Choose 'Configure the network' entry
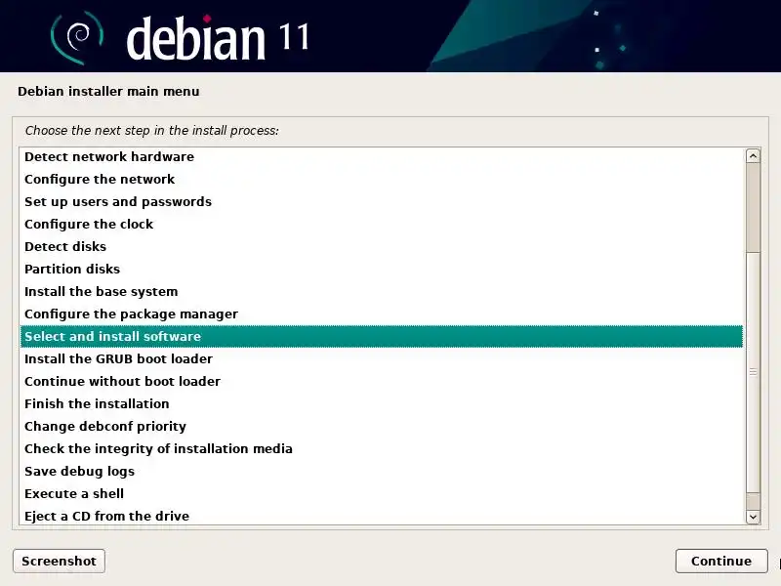The height and width of the screenshot is (586, 781). coord(382,179)
